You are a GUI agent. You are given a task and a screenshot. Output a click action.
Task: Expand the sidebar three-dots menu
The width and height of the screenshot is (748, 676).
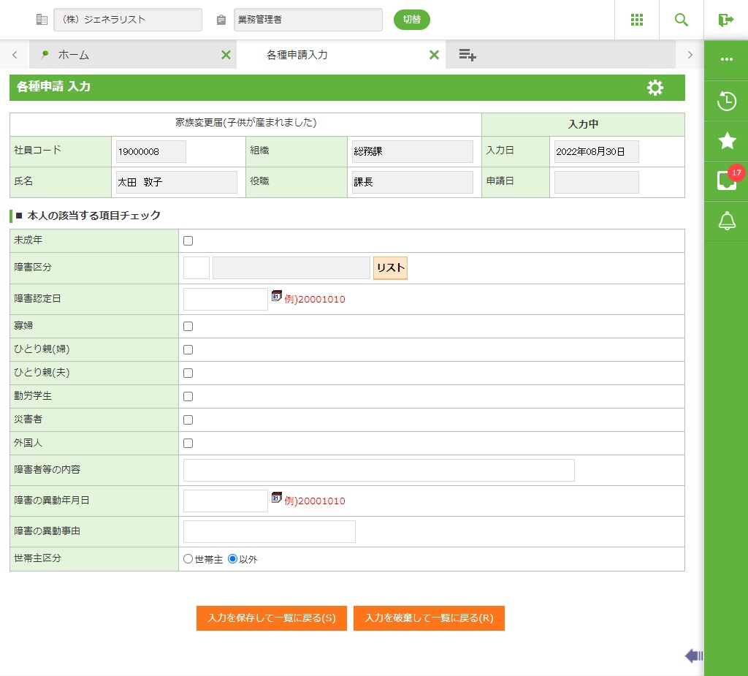727,60
